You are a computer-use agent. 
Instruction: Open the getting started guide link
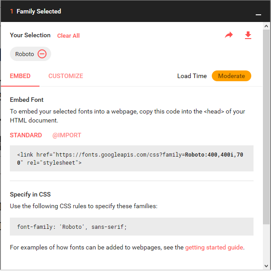[214, 247]
